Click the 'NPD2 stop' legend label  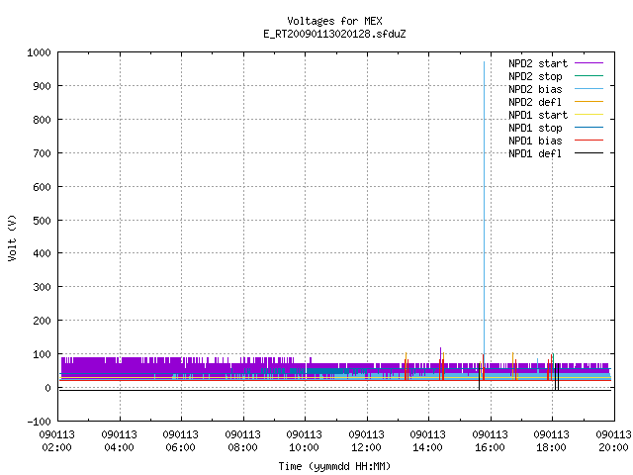535,76
